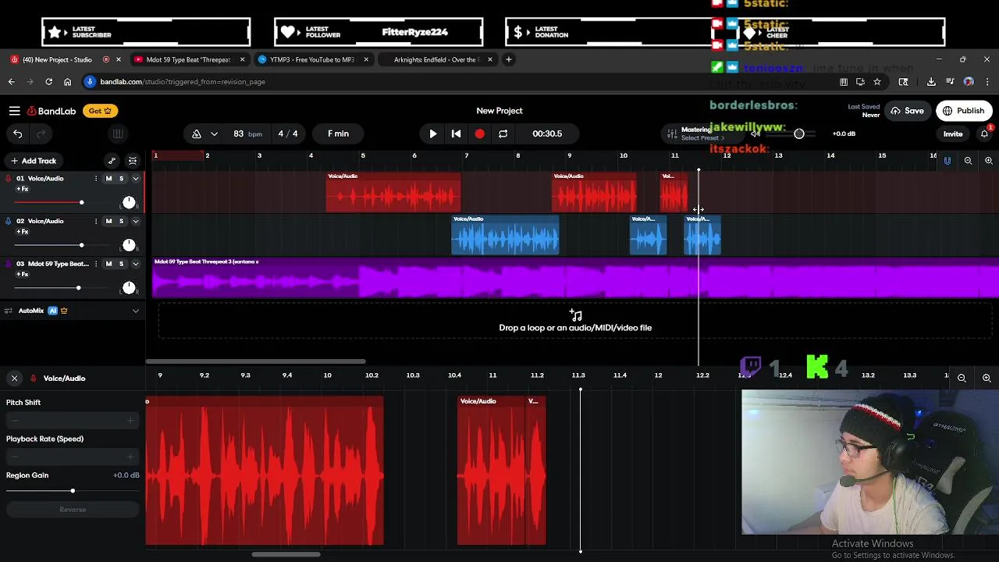Mute track 03 Mdot 59 Type Beat
Viewport: 999px width, 562px height.
click(108, 264)
